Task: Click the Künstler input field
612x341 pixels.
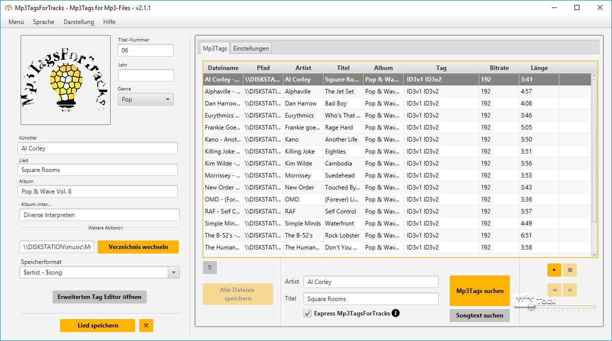Action: coord(98,148)
